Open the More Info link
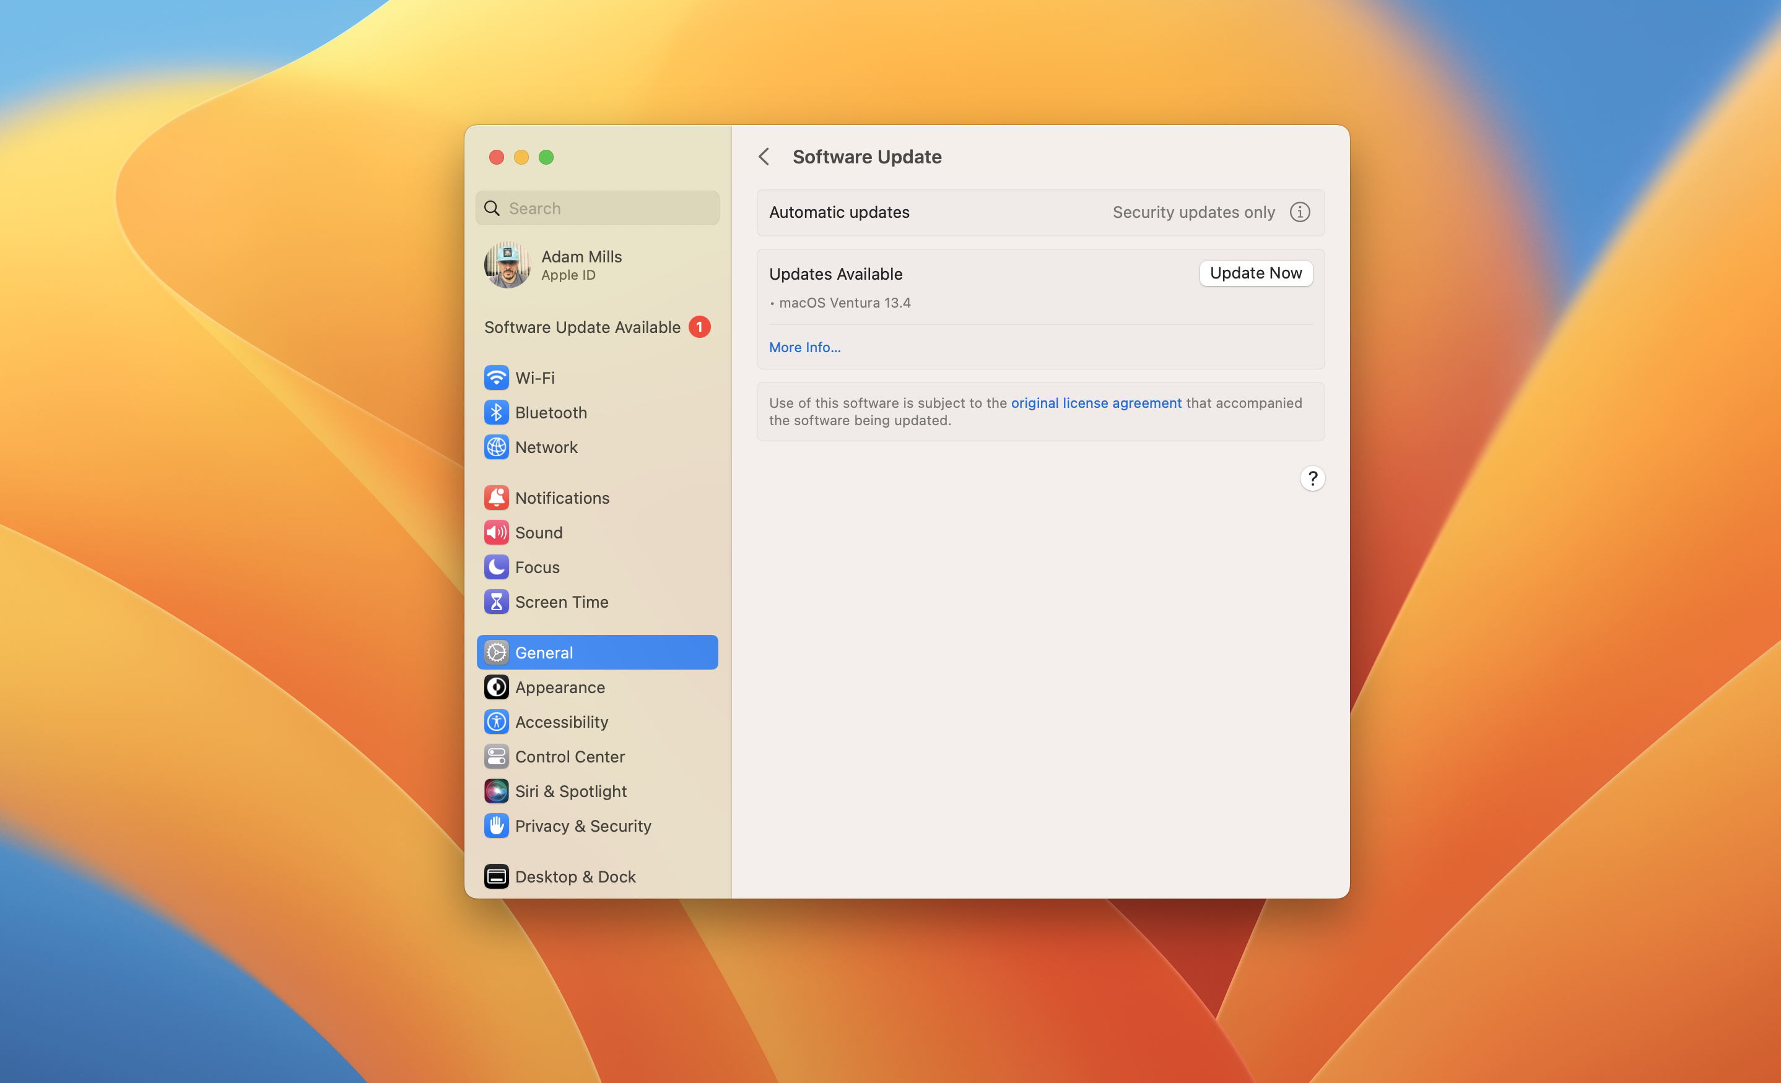This screenshot has width=1781, height=1083. tap(804, 348)
